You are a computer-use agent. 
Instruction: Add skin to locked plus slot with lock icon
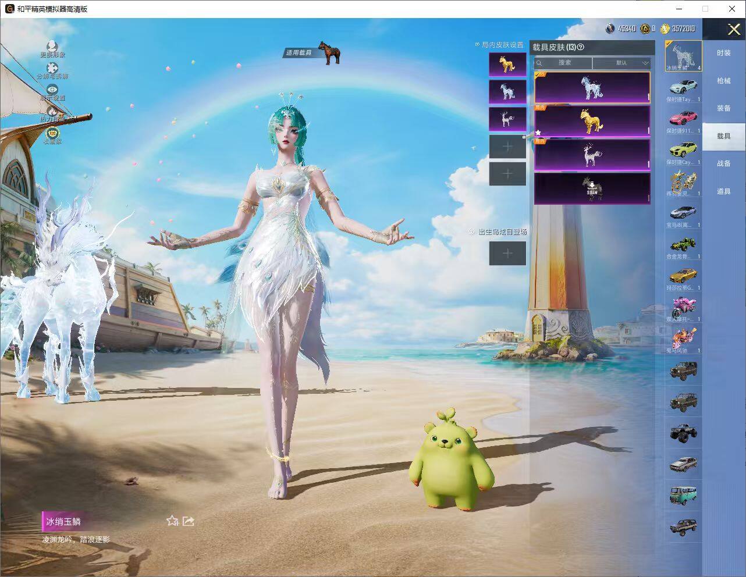[x=507, y=147]
